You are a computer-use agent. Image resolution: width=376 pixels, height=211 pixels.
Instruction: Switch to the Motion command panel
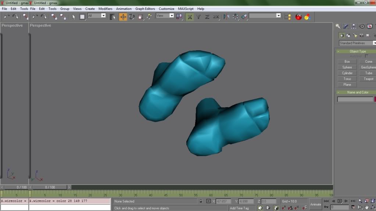pos(362,26)
